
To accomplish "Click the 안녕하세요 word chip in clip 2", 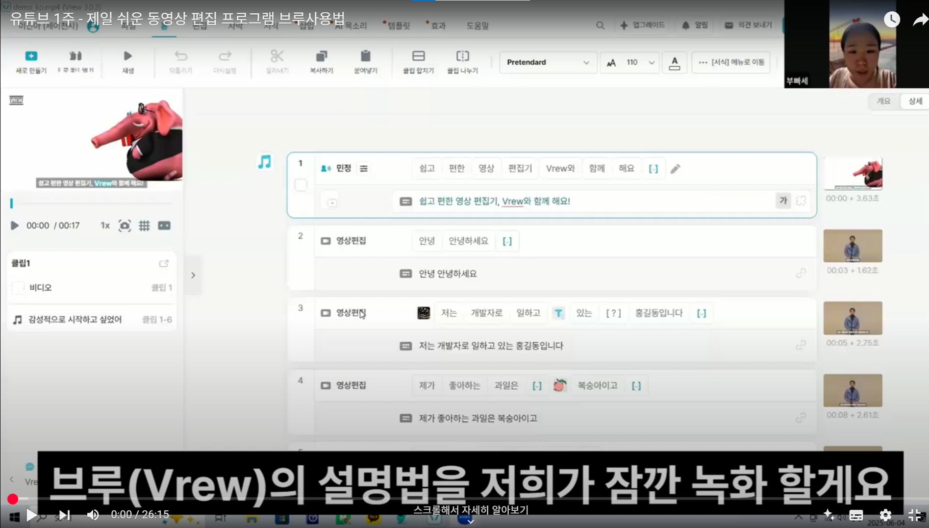I will [468, 241].
